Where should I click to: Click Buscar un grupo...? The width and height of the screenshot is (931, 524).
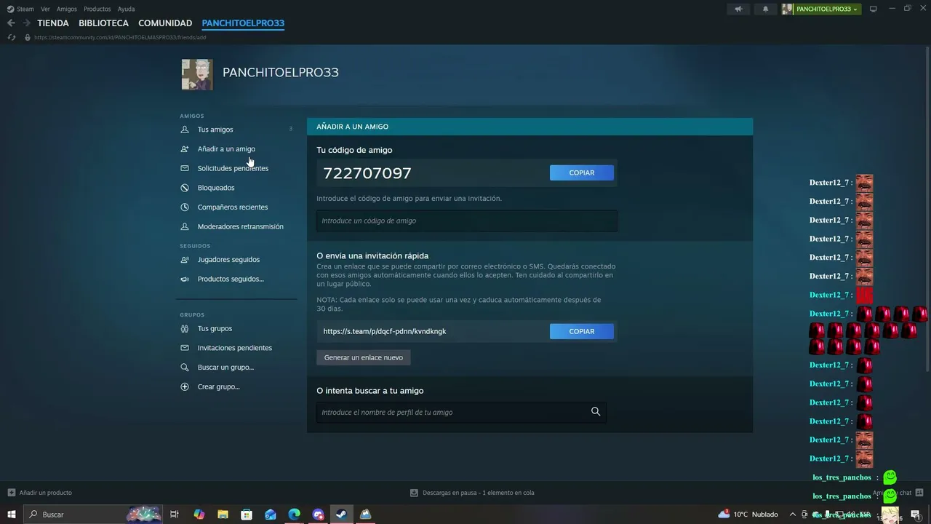[x=225, y=368]
